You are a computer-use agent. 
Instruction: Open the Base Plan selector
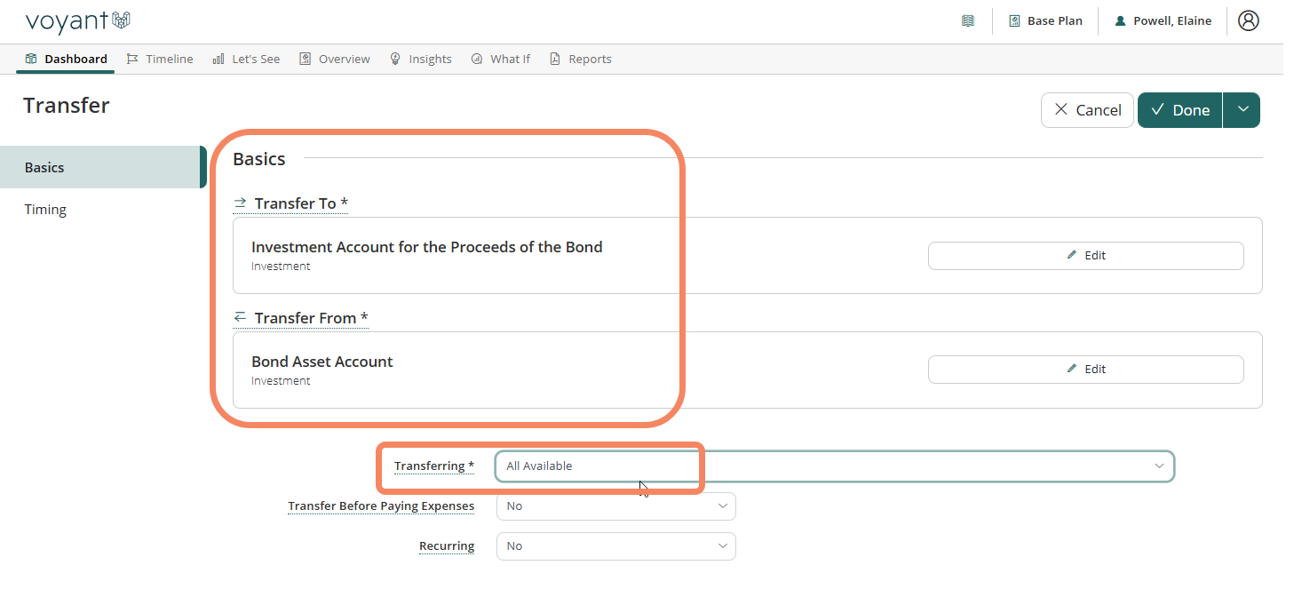[1045, 20]
